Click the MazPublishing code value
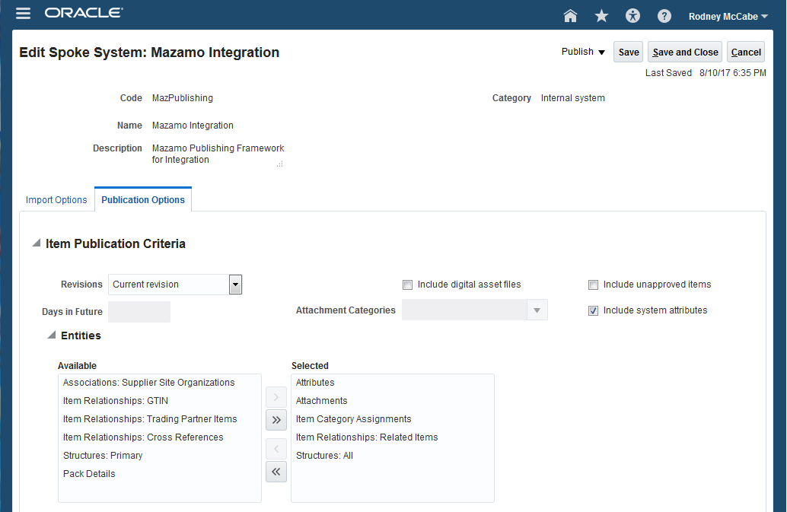 (183, 98)
